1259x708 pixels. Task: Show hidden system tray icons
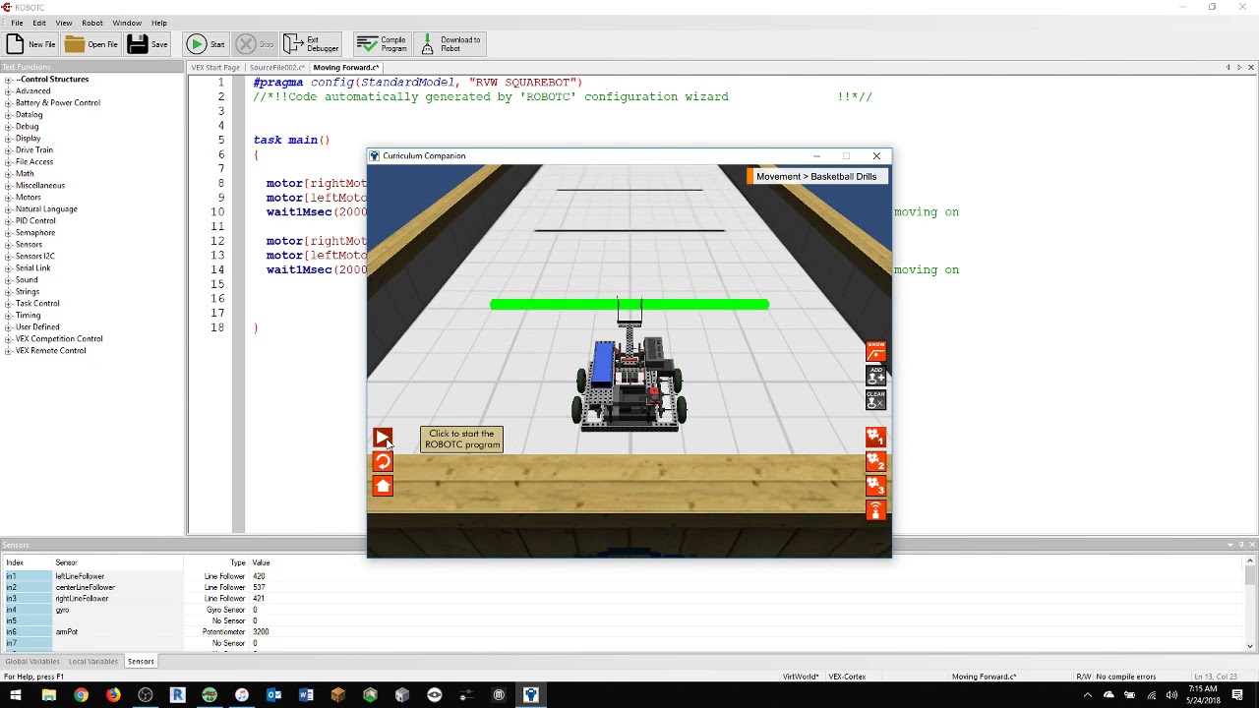[x=1089, y=695]
